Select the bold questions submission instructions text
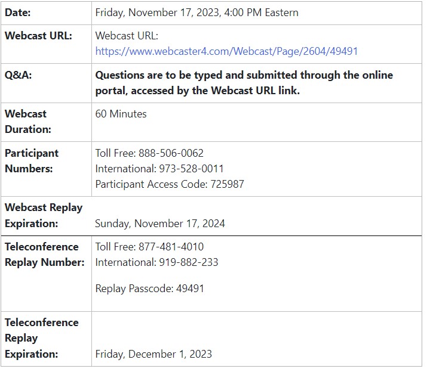The image size is (427, 372). (x=244, y=83)
